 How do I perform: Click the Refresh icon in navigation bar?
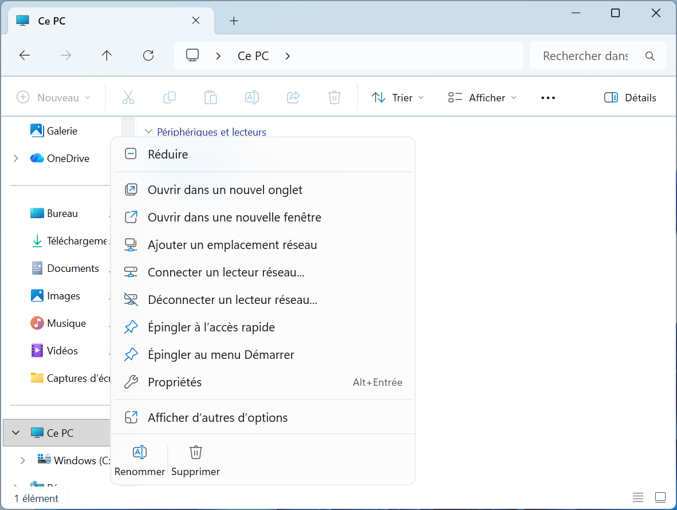(x=148, y=56)
